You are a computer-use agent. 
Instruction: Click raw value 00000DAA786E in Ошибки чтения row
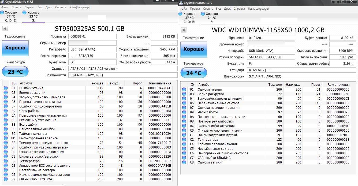click(160, 88)
